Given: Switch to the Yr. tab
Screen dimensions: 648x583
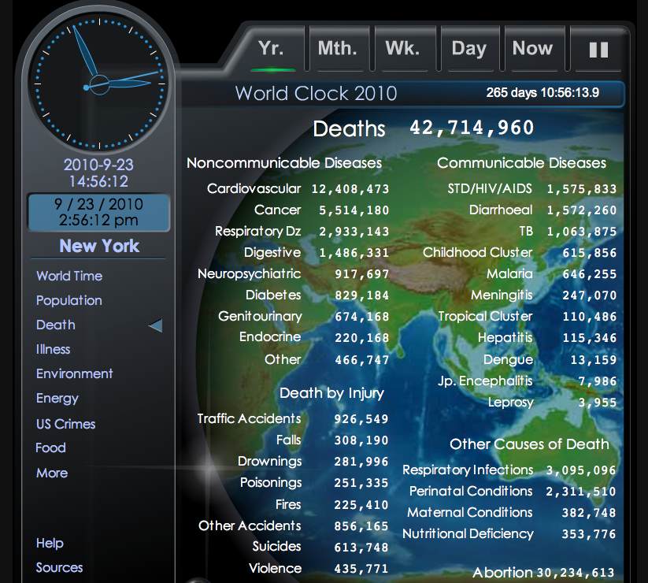Looking at the screenshot, I should pos(271,48).
